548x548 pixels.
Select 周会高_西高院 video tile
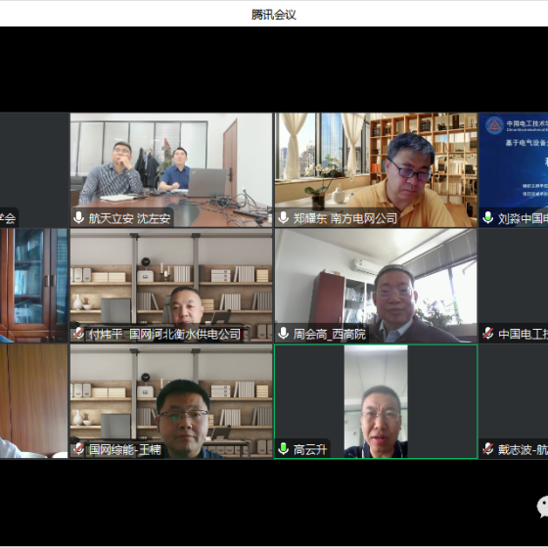[x=376, y=286]
